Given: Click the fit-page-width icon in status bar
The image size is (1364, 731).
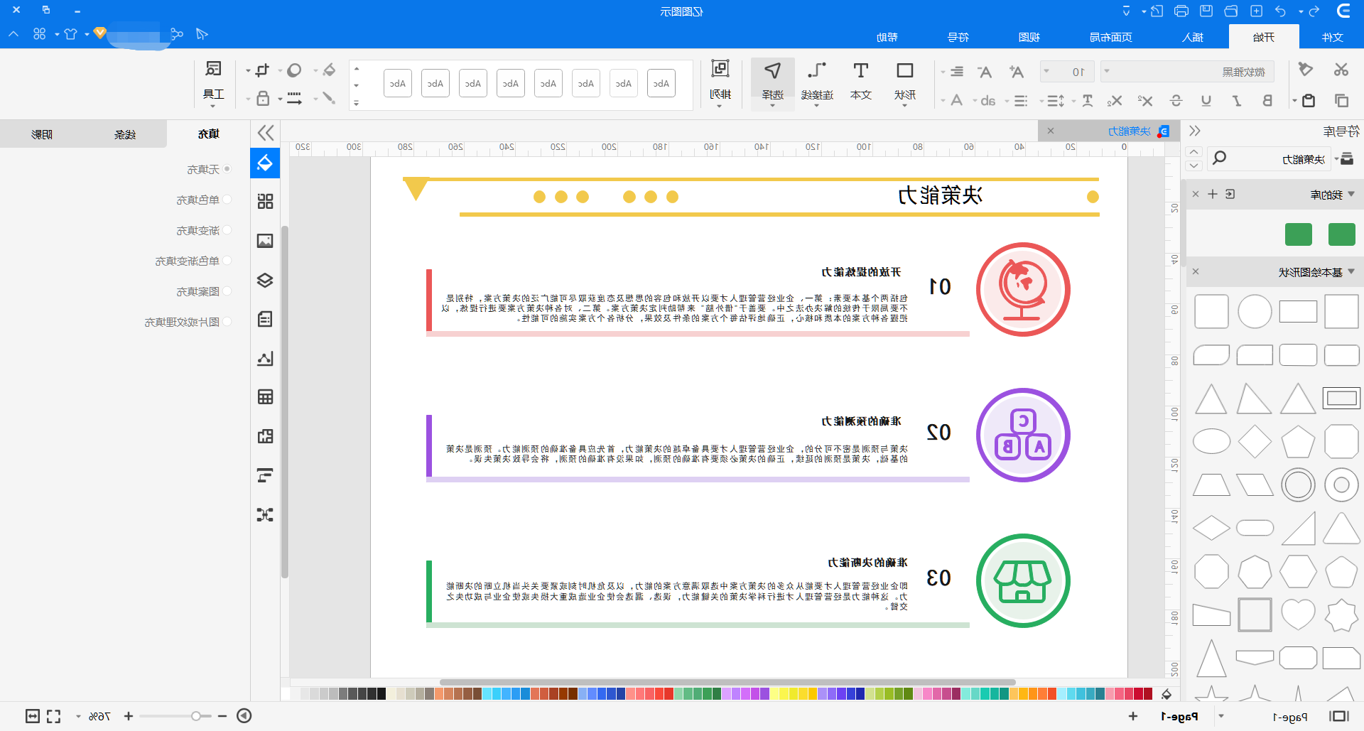Looking at the screenshot, I should click(x=33, y=716).
